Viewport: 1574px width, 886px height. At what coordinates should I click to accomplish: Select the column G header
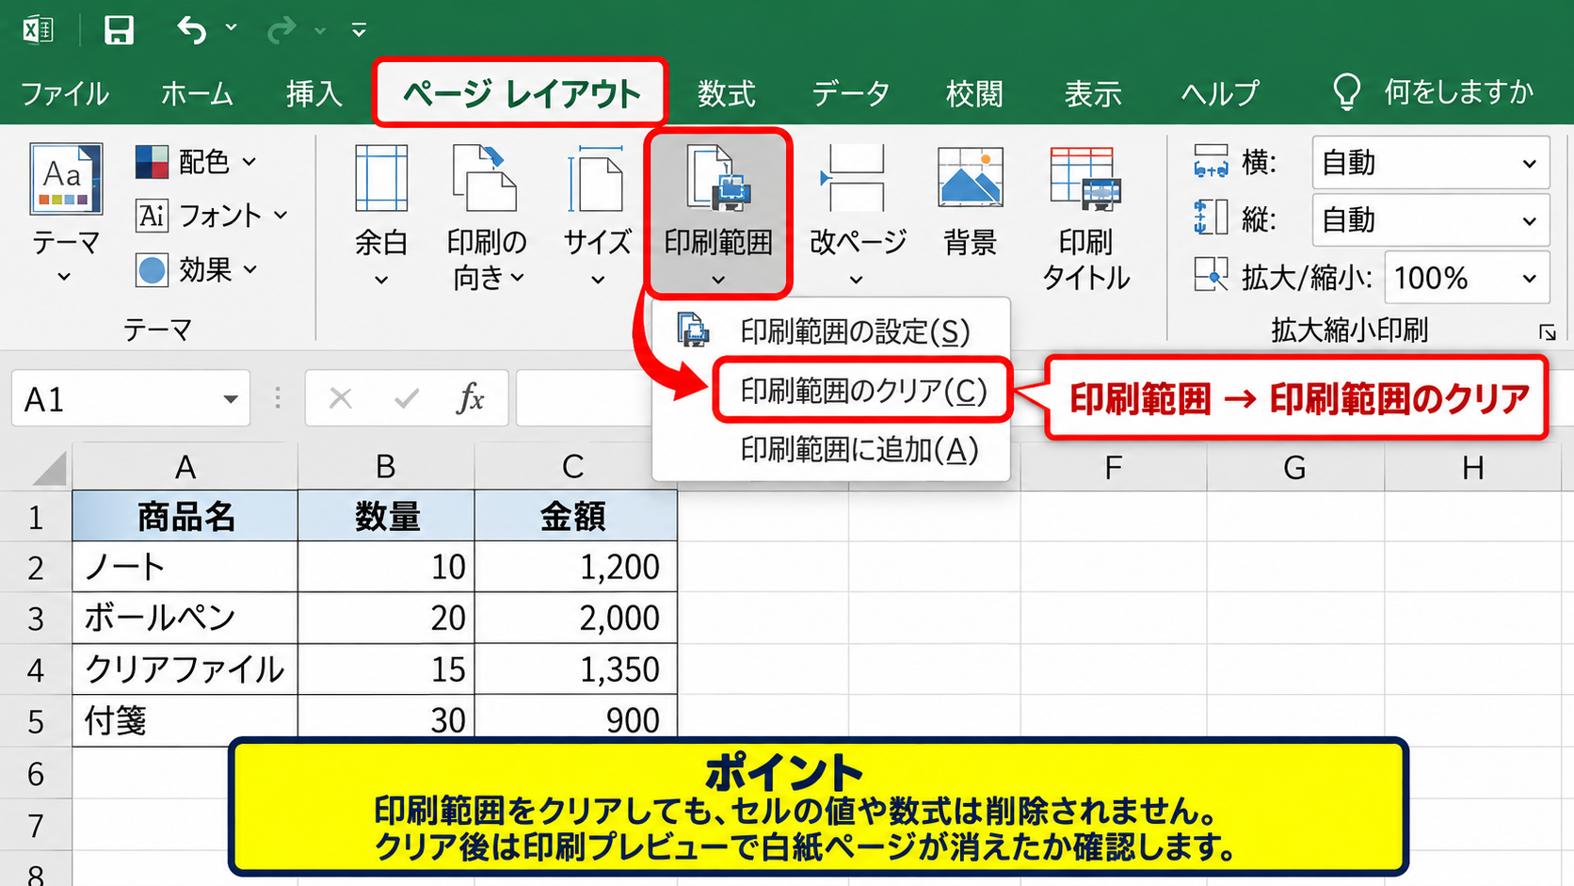tap(1294, 467)
